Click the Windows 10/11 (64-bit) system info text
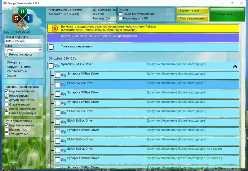This screenshot has width=248, height=171. coord(64,14)
